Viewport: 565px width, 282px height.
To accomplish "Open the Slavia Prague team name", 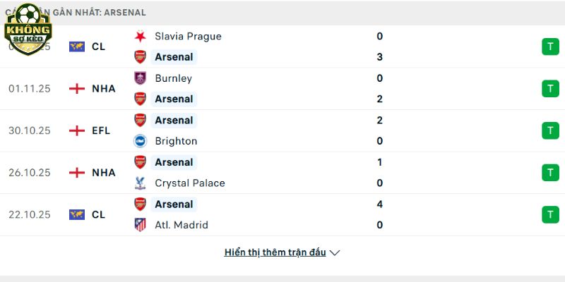I will point(188,36).
